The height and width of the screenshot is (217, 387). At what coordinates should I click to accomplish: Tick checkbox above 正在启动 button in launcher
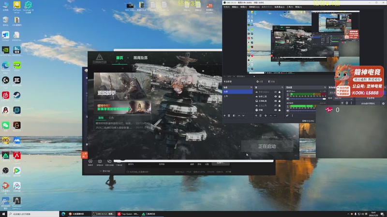[x=258, y=137]
